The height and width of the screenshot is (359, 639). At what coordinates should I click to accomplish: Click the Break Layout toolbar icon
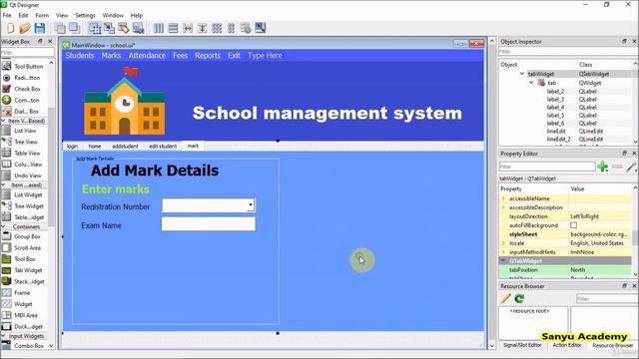tap(246, 28)
